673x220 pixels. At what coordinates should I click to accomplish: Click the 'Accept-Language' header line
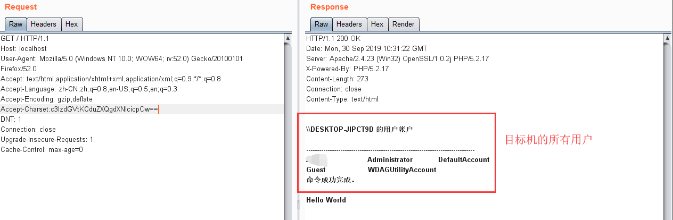(x=89, y=89)
